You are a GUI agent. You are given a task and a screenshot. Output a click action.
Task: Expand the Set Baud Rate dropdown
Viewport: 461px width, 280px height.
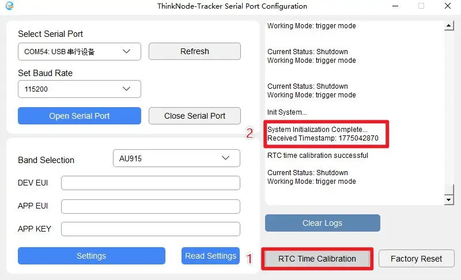[80, 89]
